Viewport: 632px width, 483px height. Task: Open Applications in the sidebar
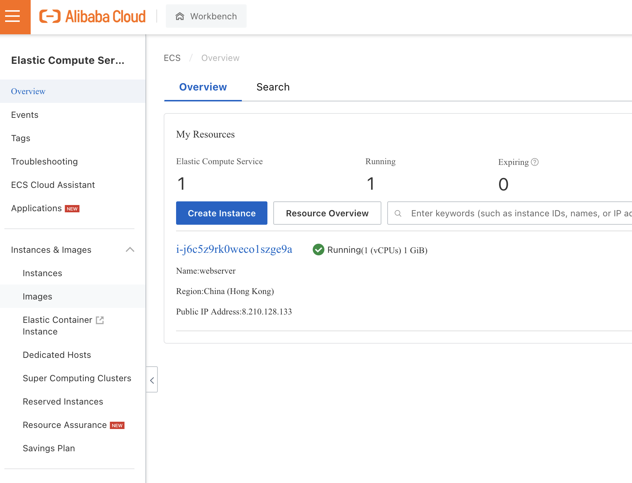coord(36,208)
